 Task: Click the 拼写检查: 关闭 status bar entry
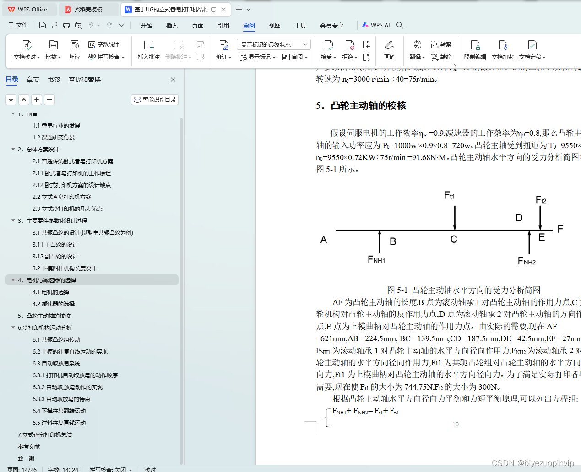[110, 469]
